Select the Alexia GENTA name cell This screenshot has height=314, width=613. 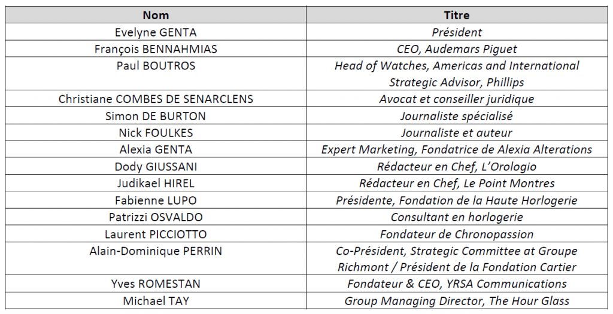pyautogui.click(x=156, y=150)
